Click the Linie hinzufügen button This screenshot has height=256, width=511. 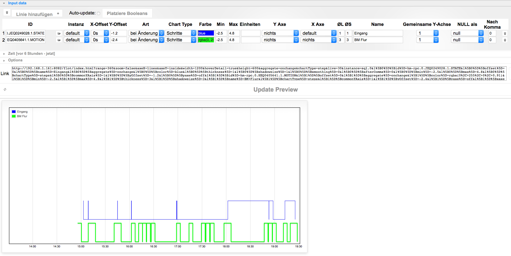tap(37, 13)
